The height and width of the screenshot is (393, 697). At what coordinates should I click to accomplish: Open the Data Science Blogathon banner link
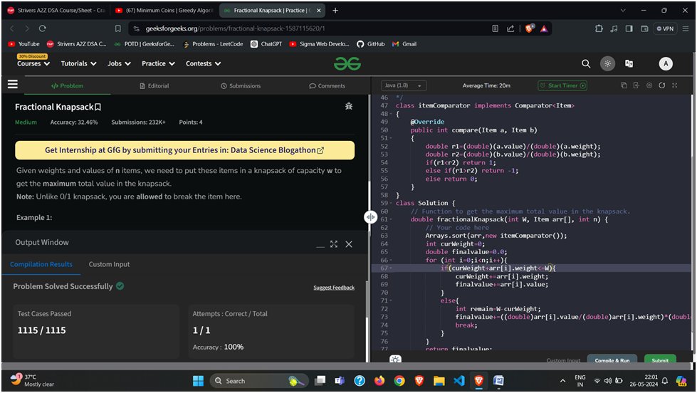(184, 150)
